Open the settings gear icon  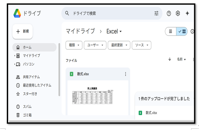point(178,13)
